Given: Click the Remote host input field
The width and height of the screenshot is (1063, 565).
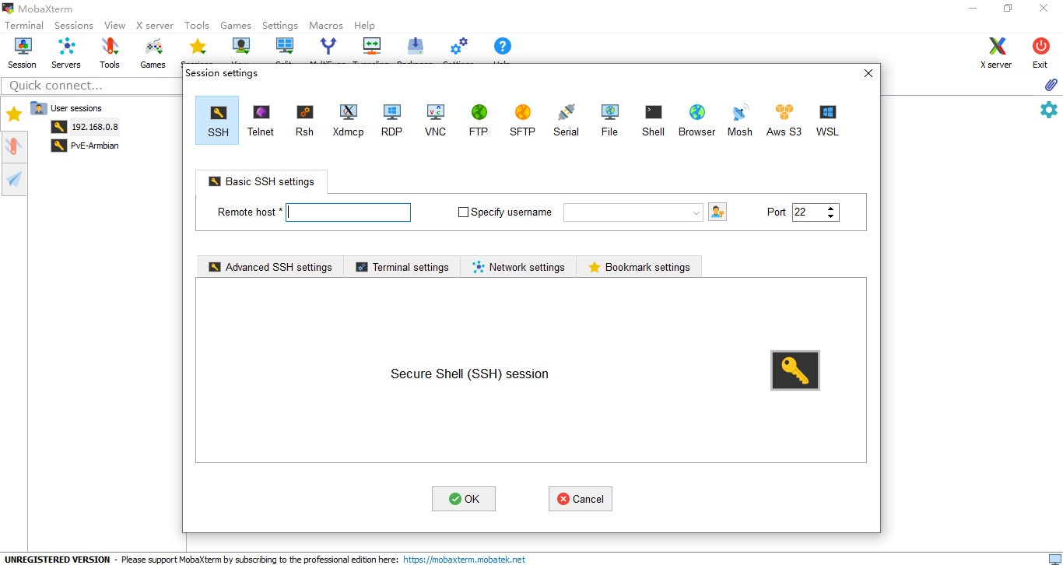Looking at the screenshot, I should tap(348, 212).
